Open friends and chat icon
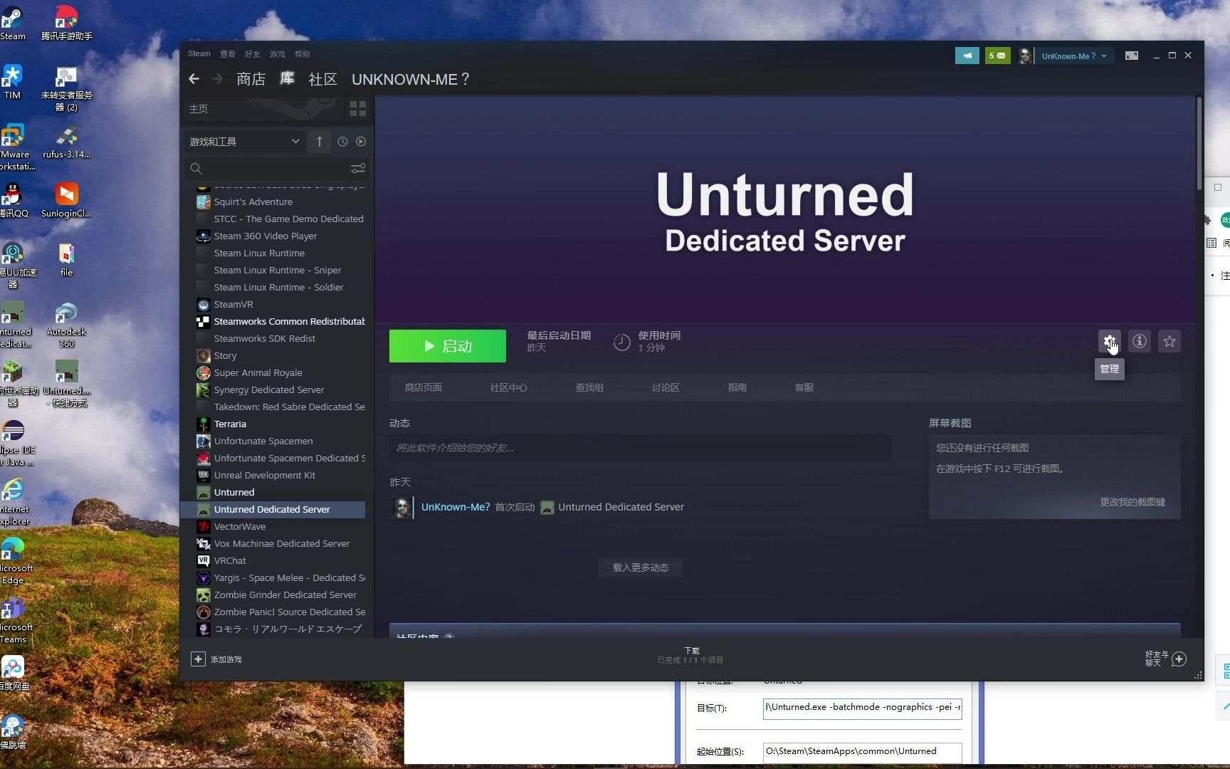The height and width of the screenshot is (769, 1230). click(x=1179, y=659)
